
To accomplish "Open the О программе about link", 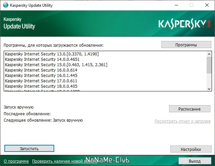I will (x=16, y=161).
